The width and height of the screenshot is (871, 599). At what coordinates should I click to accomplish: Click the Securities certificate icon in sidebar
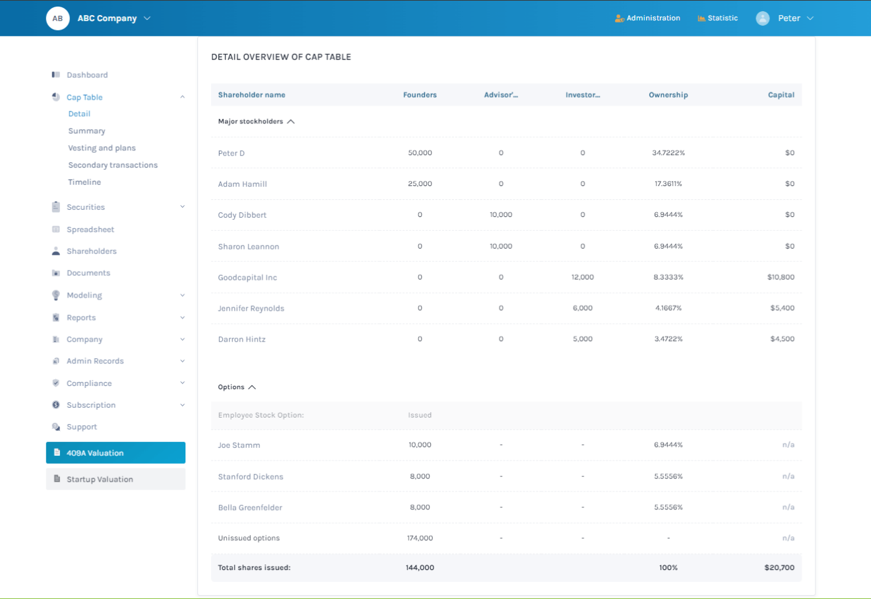tap(55, 206)
